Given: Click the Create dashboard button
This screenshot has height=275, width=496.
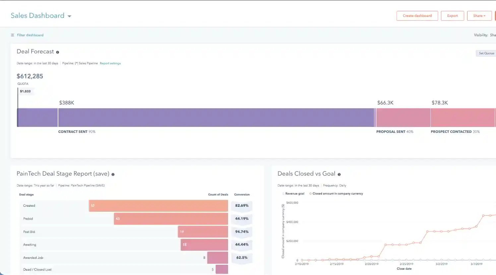Looking at the screenshot, I should pyautogui.click(x=417, y=16).
